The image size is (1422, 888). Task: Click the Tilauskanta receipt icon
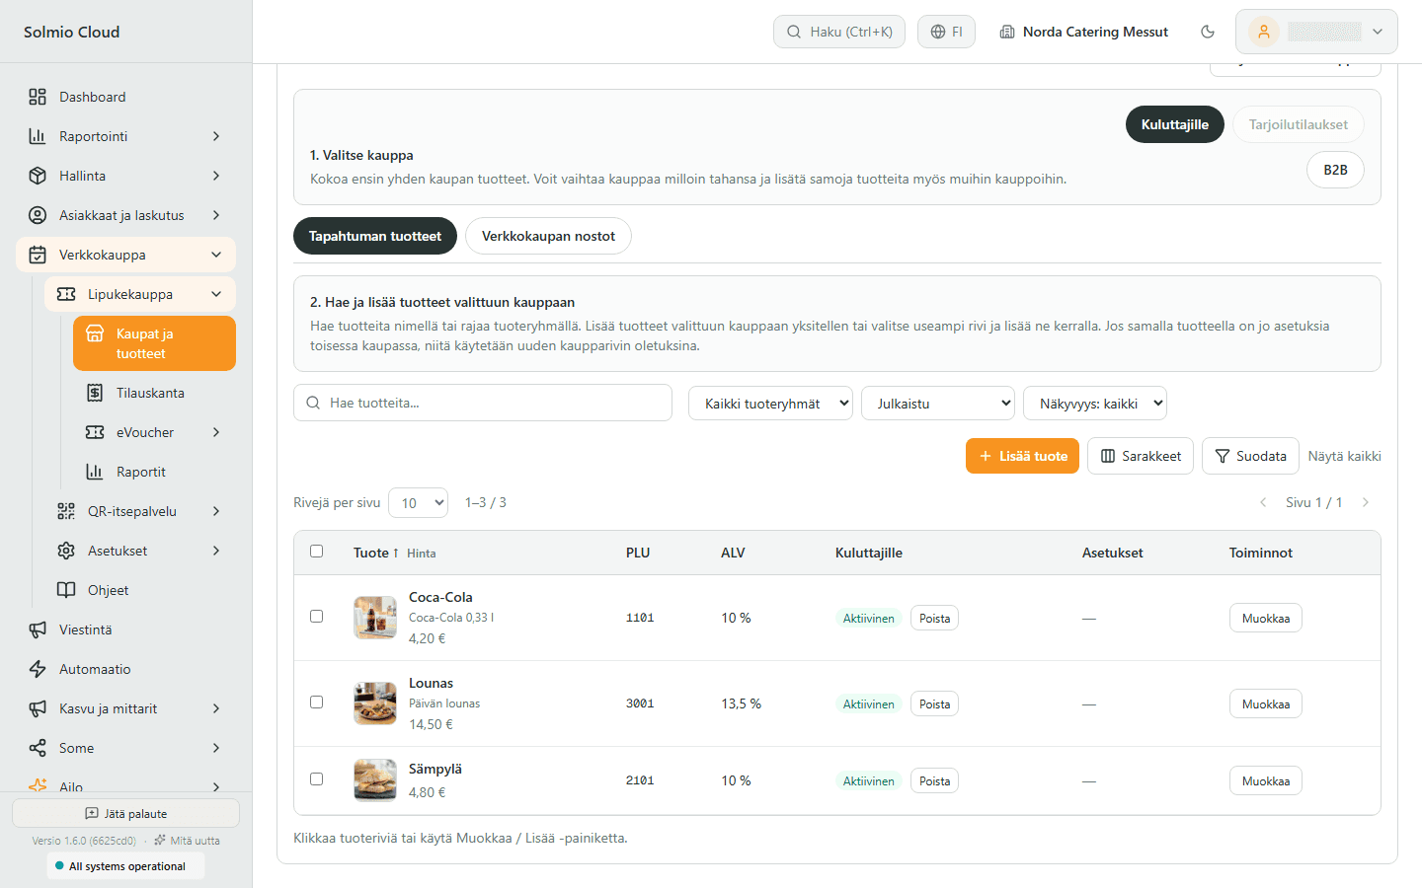(95, 393)
